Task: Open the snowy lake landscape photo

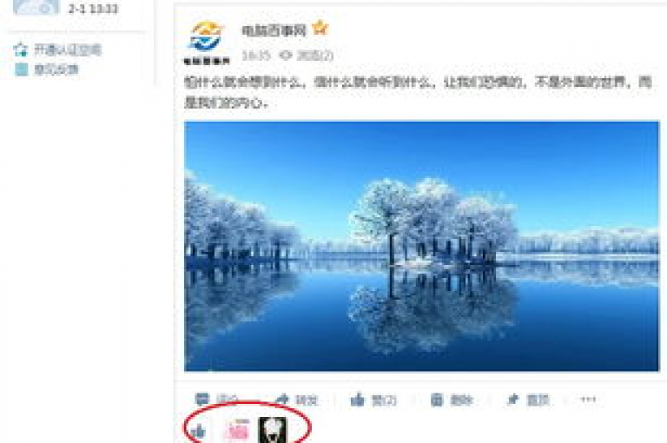Action: pos(421,247)
